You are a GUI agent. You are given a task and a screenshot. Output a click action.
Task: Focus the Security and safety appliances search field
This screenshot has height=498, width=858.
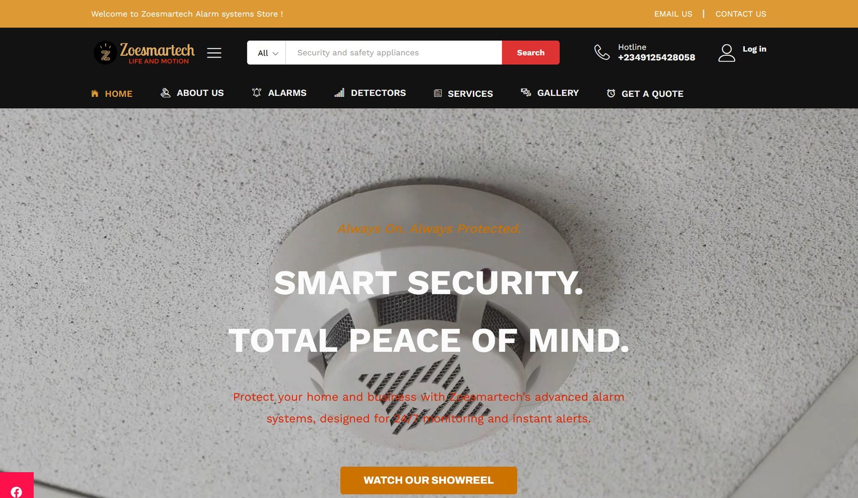pos(394,52)
